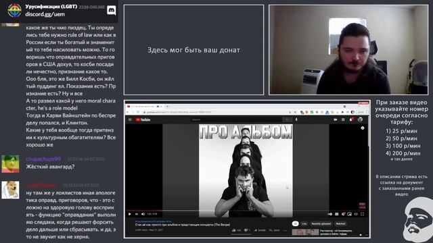
Task: Enter fullscreen in YouTube player
Action: tap(363, 214)
